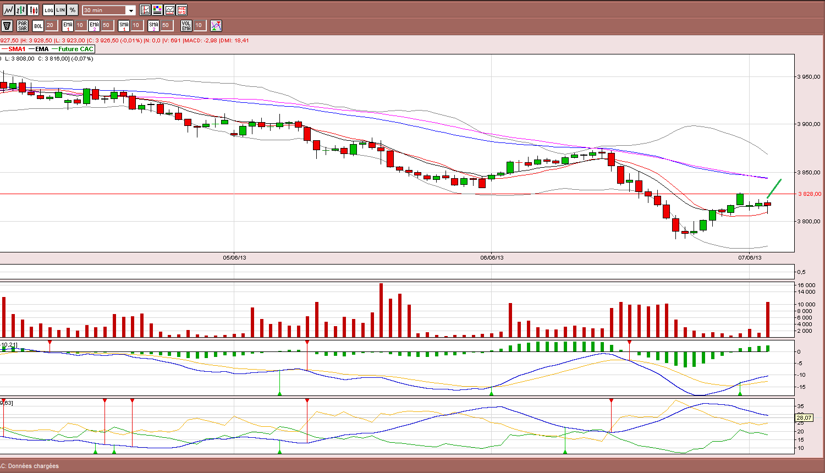Click the trash basket icon

pyautogui.click(x=7, y=25)
